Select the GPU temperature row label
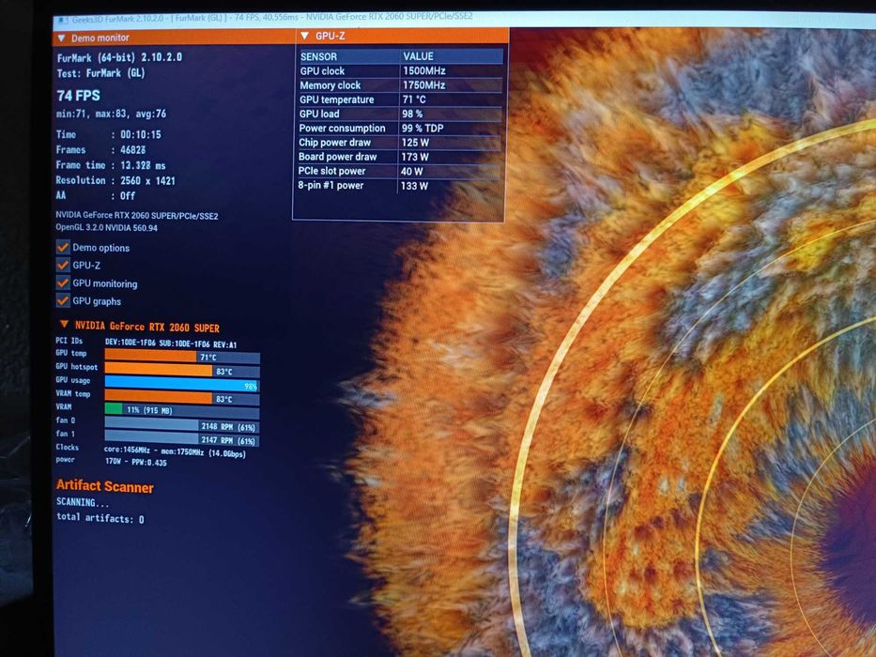 coord(336,99)
